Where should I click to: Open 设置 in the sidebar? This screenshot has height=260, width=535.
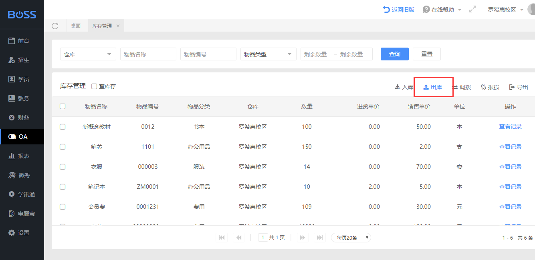click(x=22, y=233)
